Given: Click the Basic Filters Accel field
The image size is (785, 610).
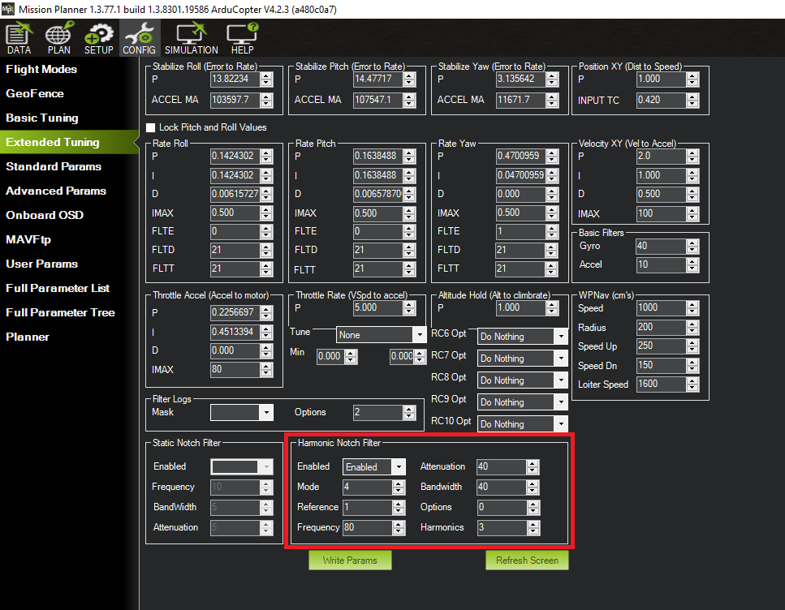Looking at the screenshot, I should click(661, 264).
